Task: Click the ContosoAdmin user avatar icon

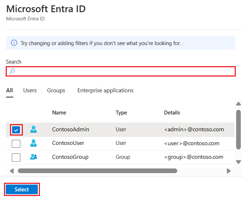Action: 34,129
